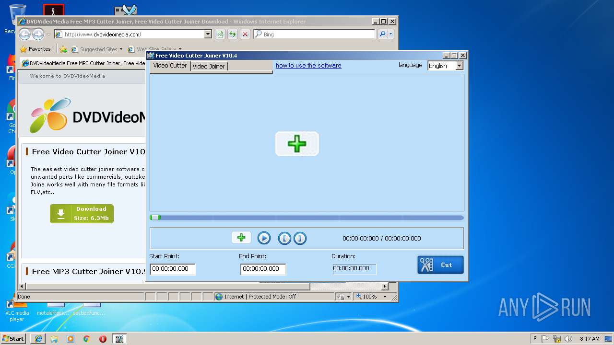Open the Favorites star button
Screen dimensions: 614x345
[35, 49]
